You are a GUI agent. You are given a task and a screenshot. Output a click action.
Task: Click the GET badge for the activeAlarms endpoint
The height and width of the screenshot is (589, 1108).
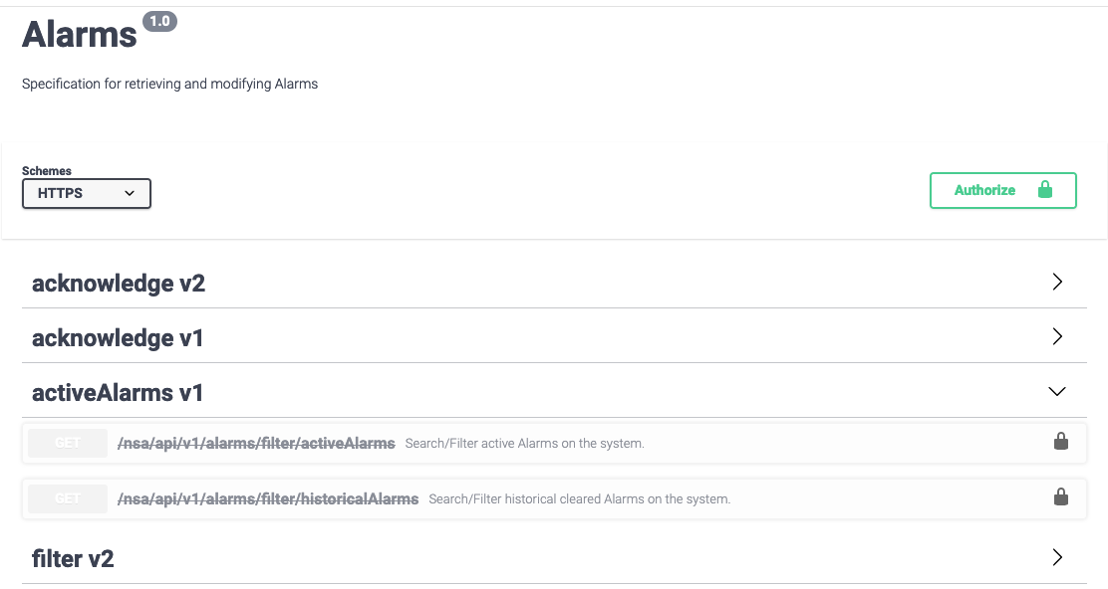[x=68, y=443]
